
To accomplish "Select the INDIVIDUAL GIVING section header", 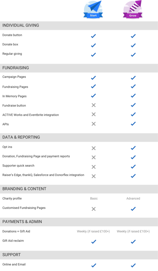I will point(79,26).
